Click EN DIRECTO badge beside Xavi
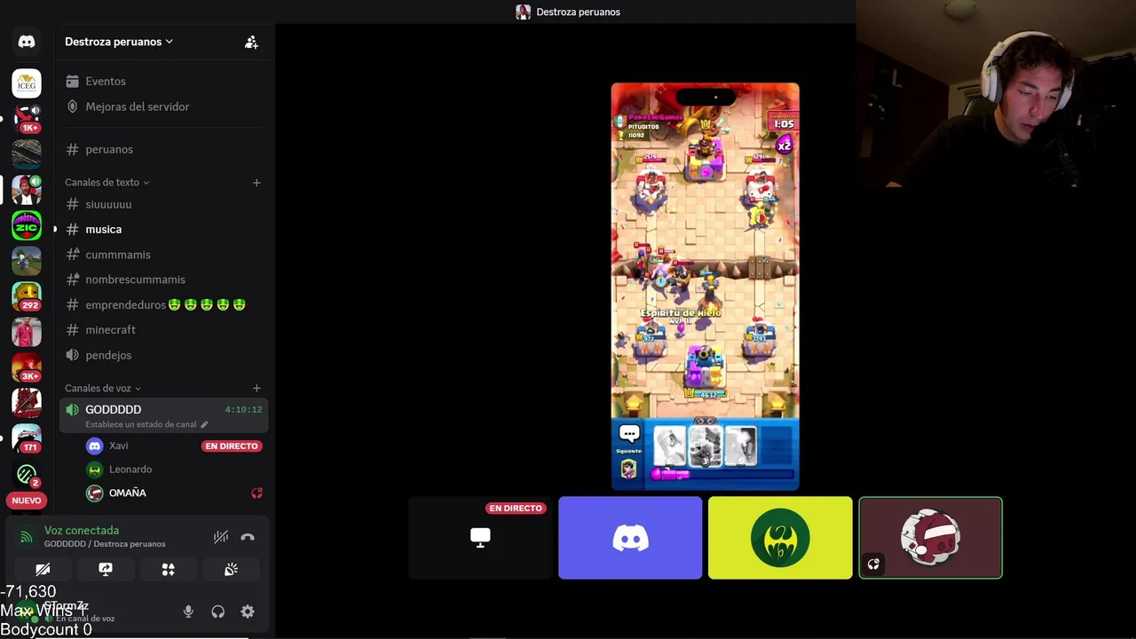This screenshot has width=1136, height=639. point(232,446)
